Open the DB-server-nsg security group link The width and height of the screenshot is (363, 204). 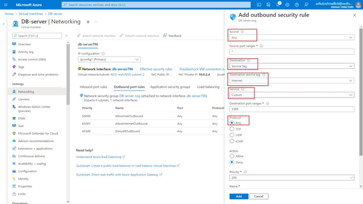click(130, 96)
